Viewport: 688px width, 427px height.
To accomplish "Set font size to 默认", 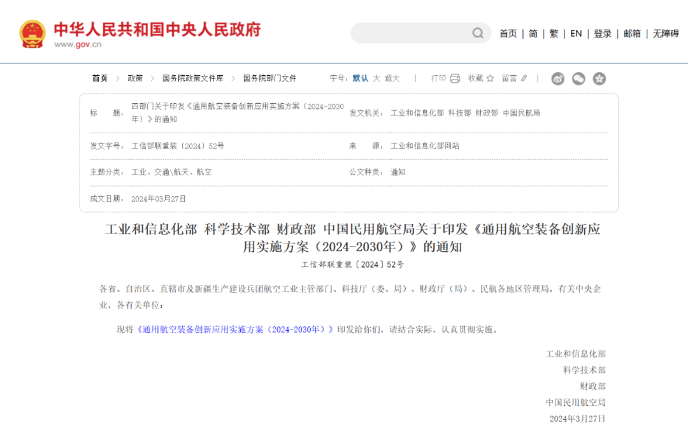I will (361, 78).
